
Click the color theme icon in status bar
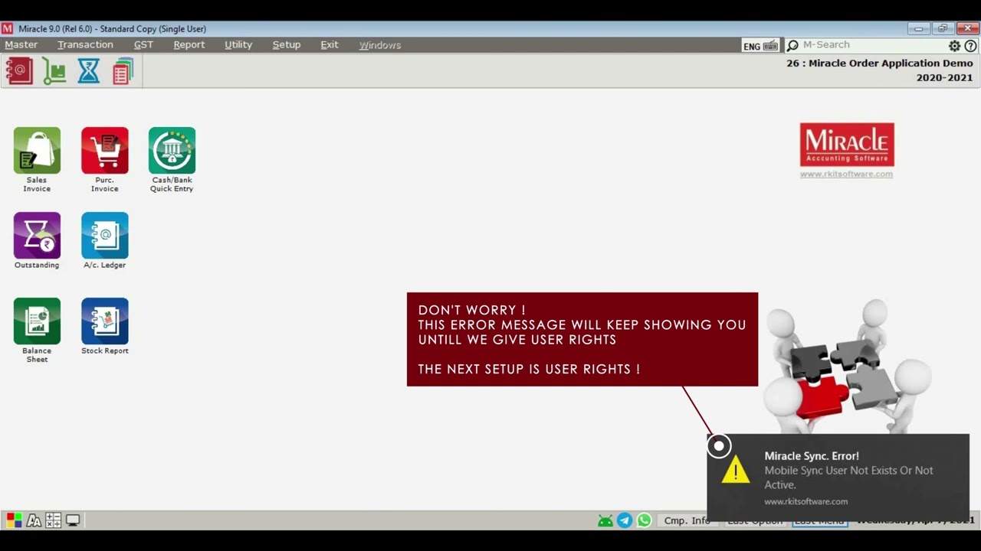[14, 520]
